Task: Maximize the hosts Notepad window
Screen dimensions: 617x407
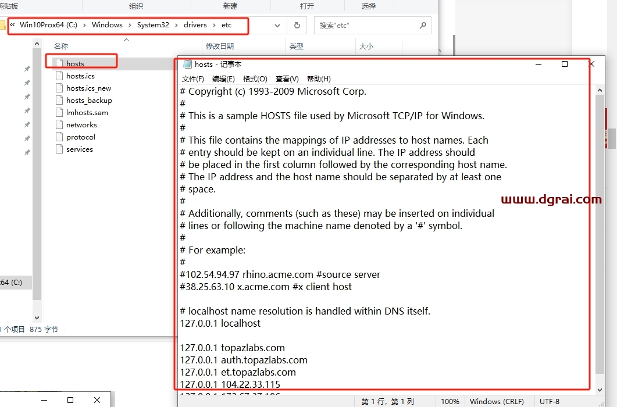Action: (564, 64)
